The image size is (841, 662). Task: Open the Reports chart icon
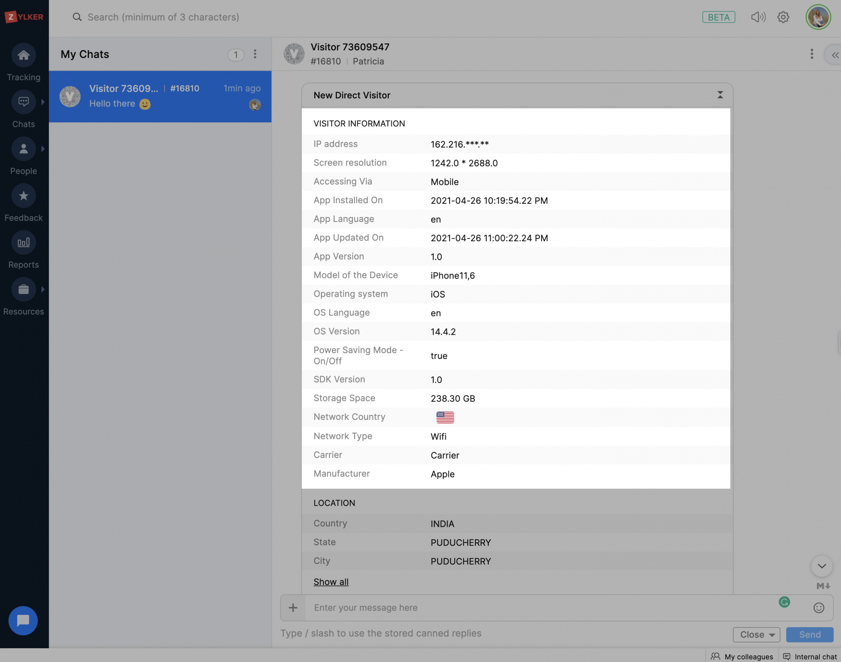tap(24, 243)
